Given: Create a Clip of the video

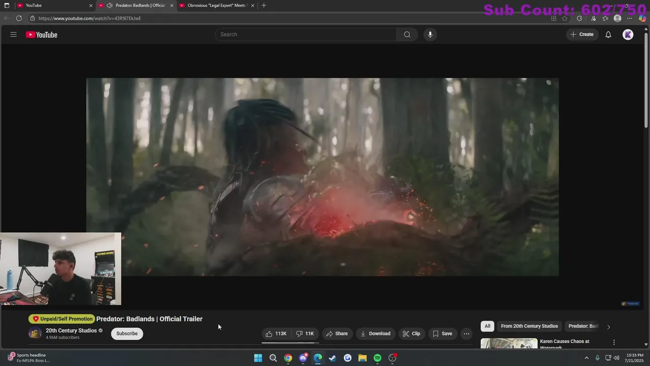Looking at the screenshot, I should pos(411,333).
